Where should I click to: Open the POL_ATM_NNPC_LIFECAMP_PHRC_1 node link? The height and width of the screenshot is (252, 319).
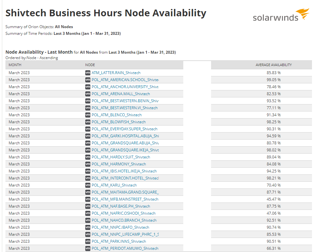[x=125, y=234]
